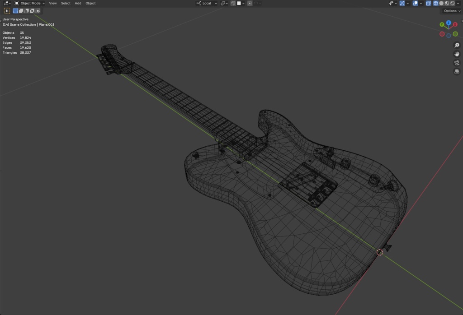Select Material Preview viewport shading

[447, 3]
